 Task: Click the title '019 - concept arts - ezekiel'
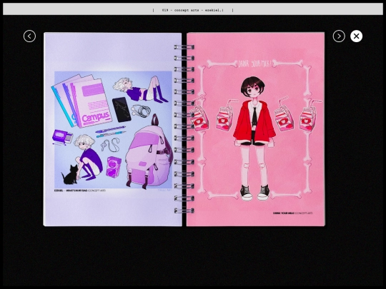(x=193, y=10)
